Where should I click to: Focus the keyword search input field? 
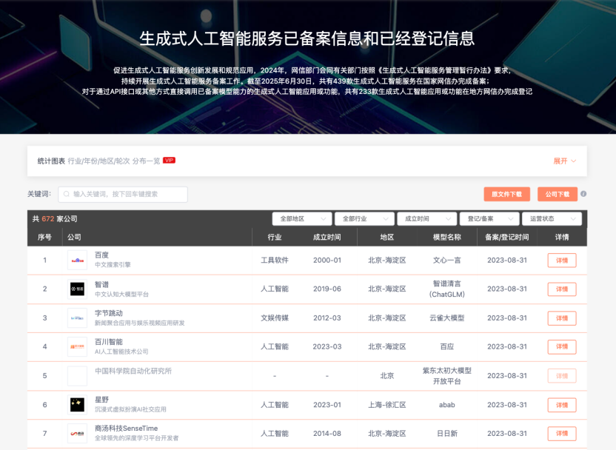(x=123, y=195)
